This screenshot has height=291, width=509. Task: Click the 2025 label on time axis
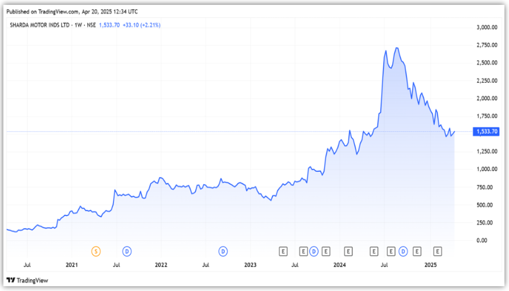click(430, 265)
